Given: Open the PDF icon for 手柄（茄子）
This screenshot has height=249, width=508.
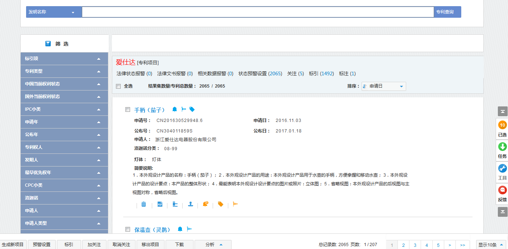Looking at the screenshot, I should 160,204.
